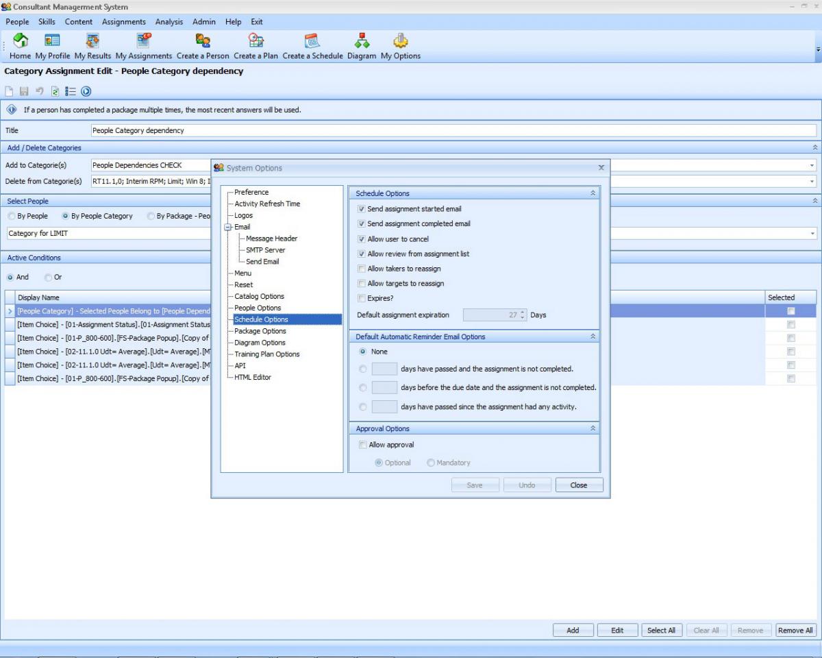Collapse the Schedule Options section

593,193
